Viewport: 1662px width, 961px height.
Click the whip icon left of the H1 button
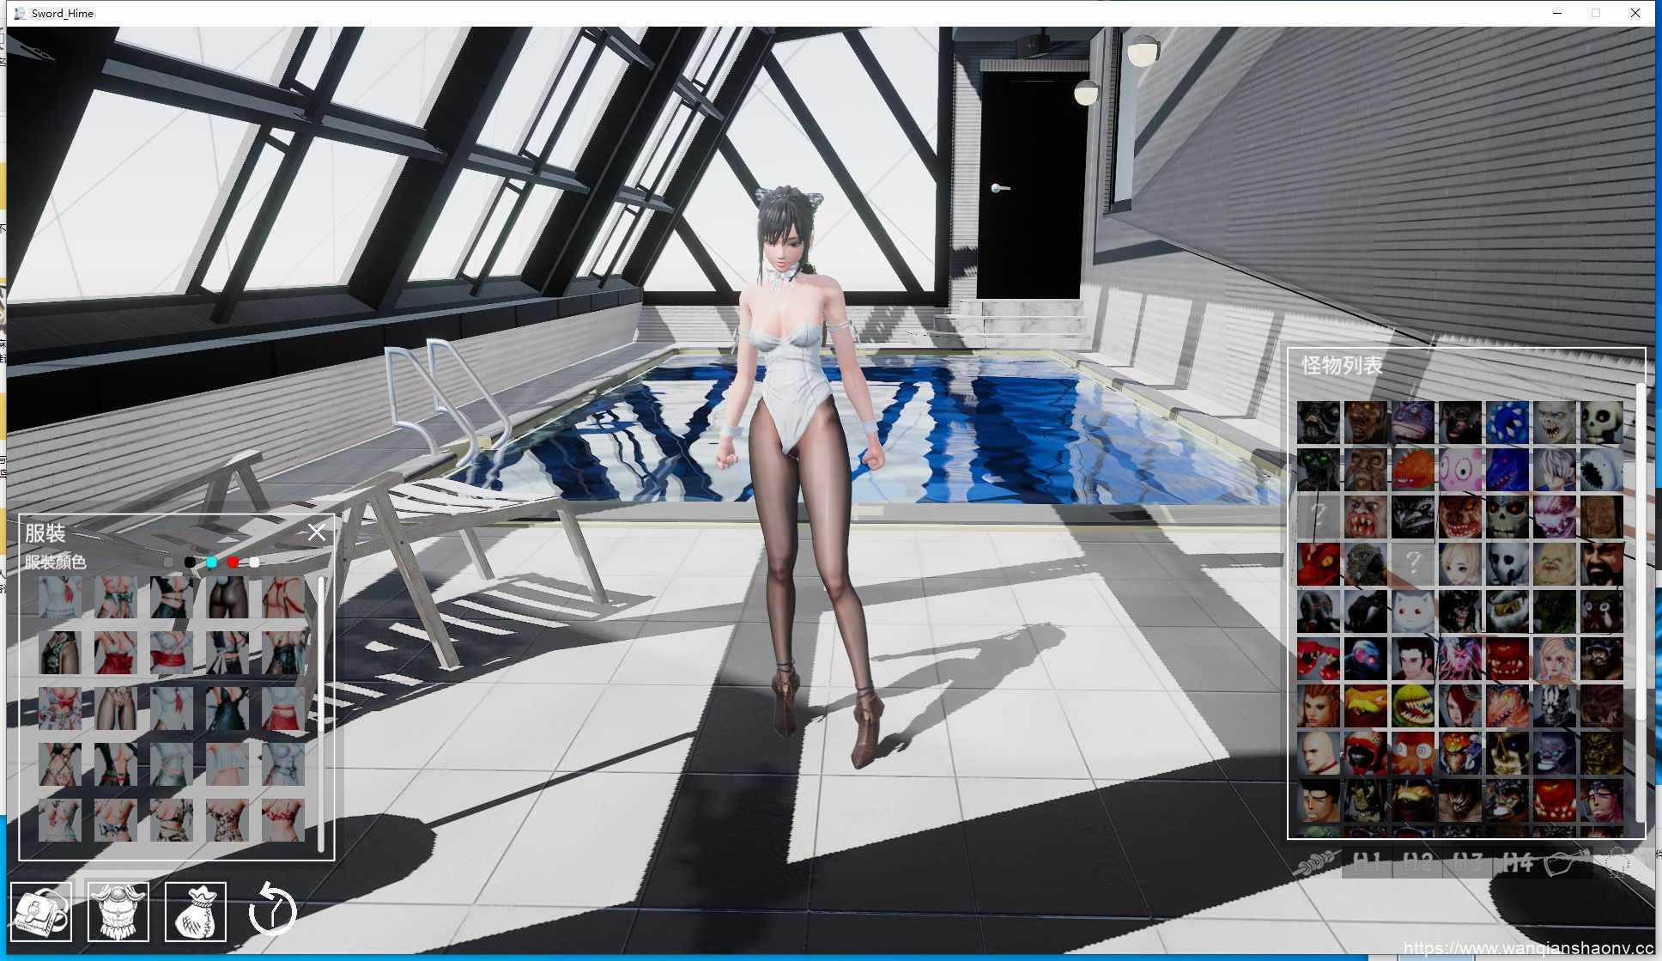pos(1316,862)
